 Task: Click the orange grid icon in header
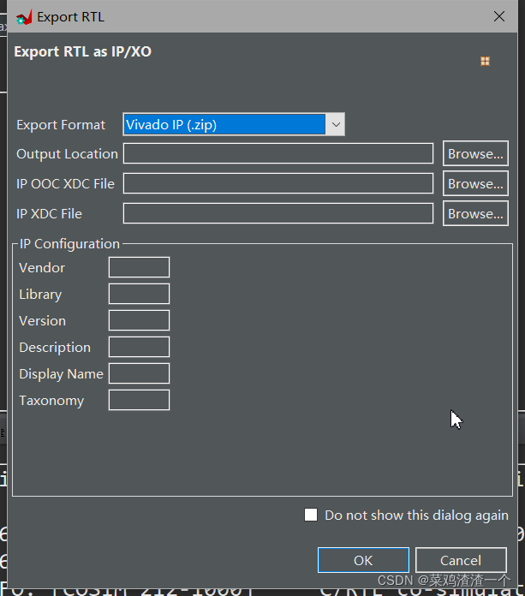485,61
